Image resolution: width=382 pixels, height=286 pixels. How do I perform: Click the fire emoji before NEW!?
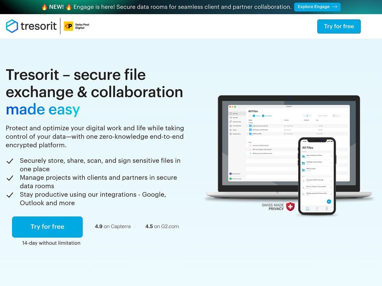click(x=44, y=7)
